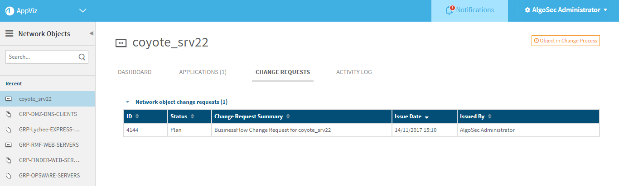
Task: Switch to the Dashboard tab
Action: tap(135, 72)
